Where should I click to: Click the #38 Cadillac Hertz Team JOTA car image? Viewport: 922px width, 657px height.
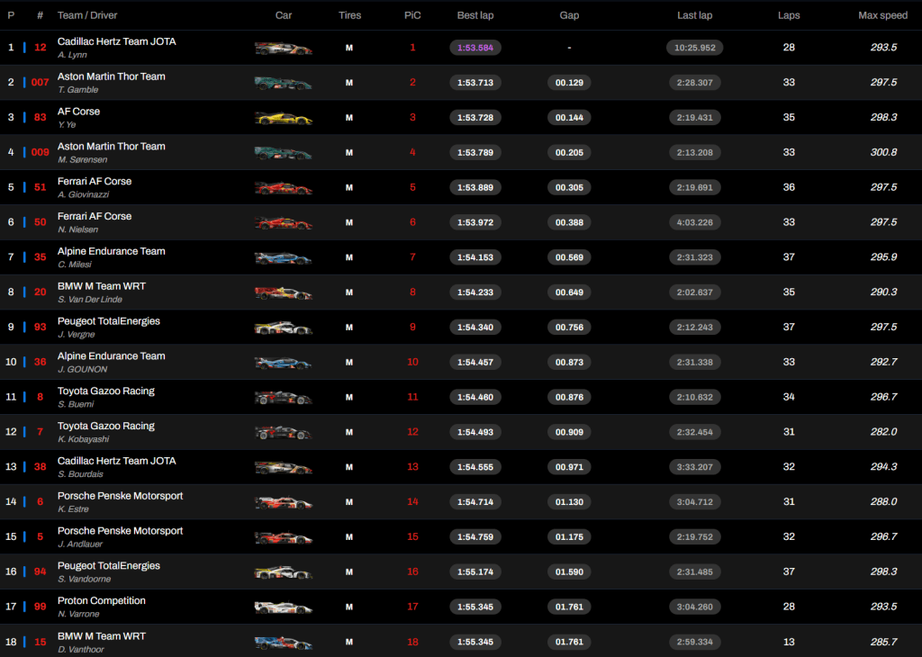pyautogui.click(x=283, y=468)
